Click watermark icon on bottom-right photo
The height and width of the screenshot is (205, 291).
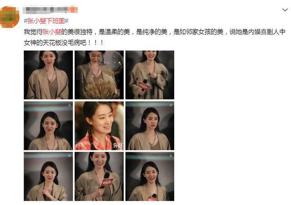[x=171, y=155]
